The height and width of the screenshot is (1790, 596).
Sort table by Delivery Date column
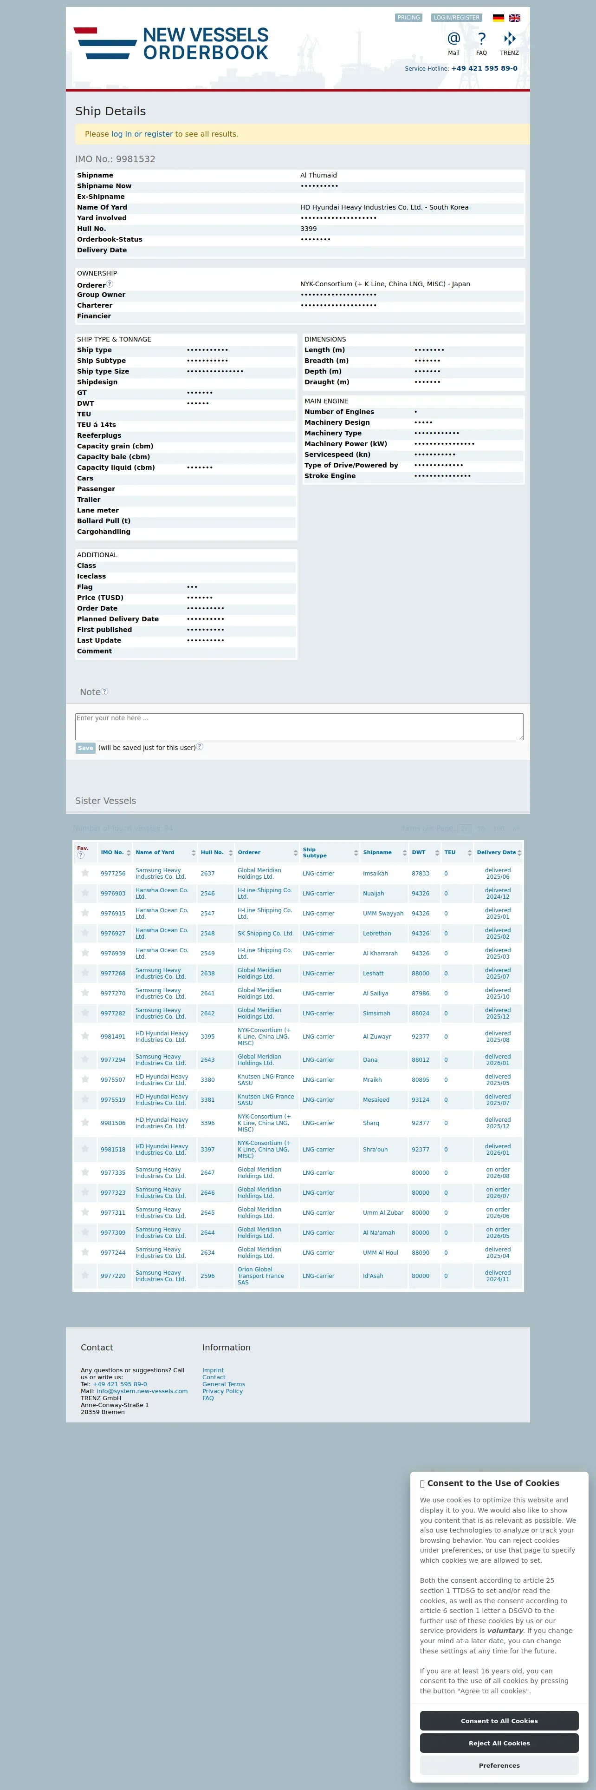(499, 852)
